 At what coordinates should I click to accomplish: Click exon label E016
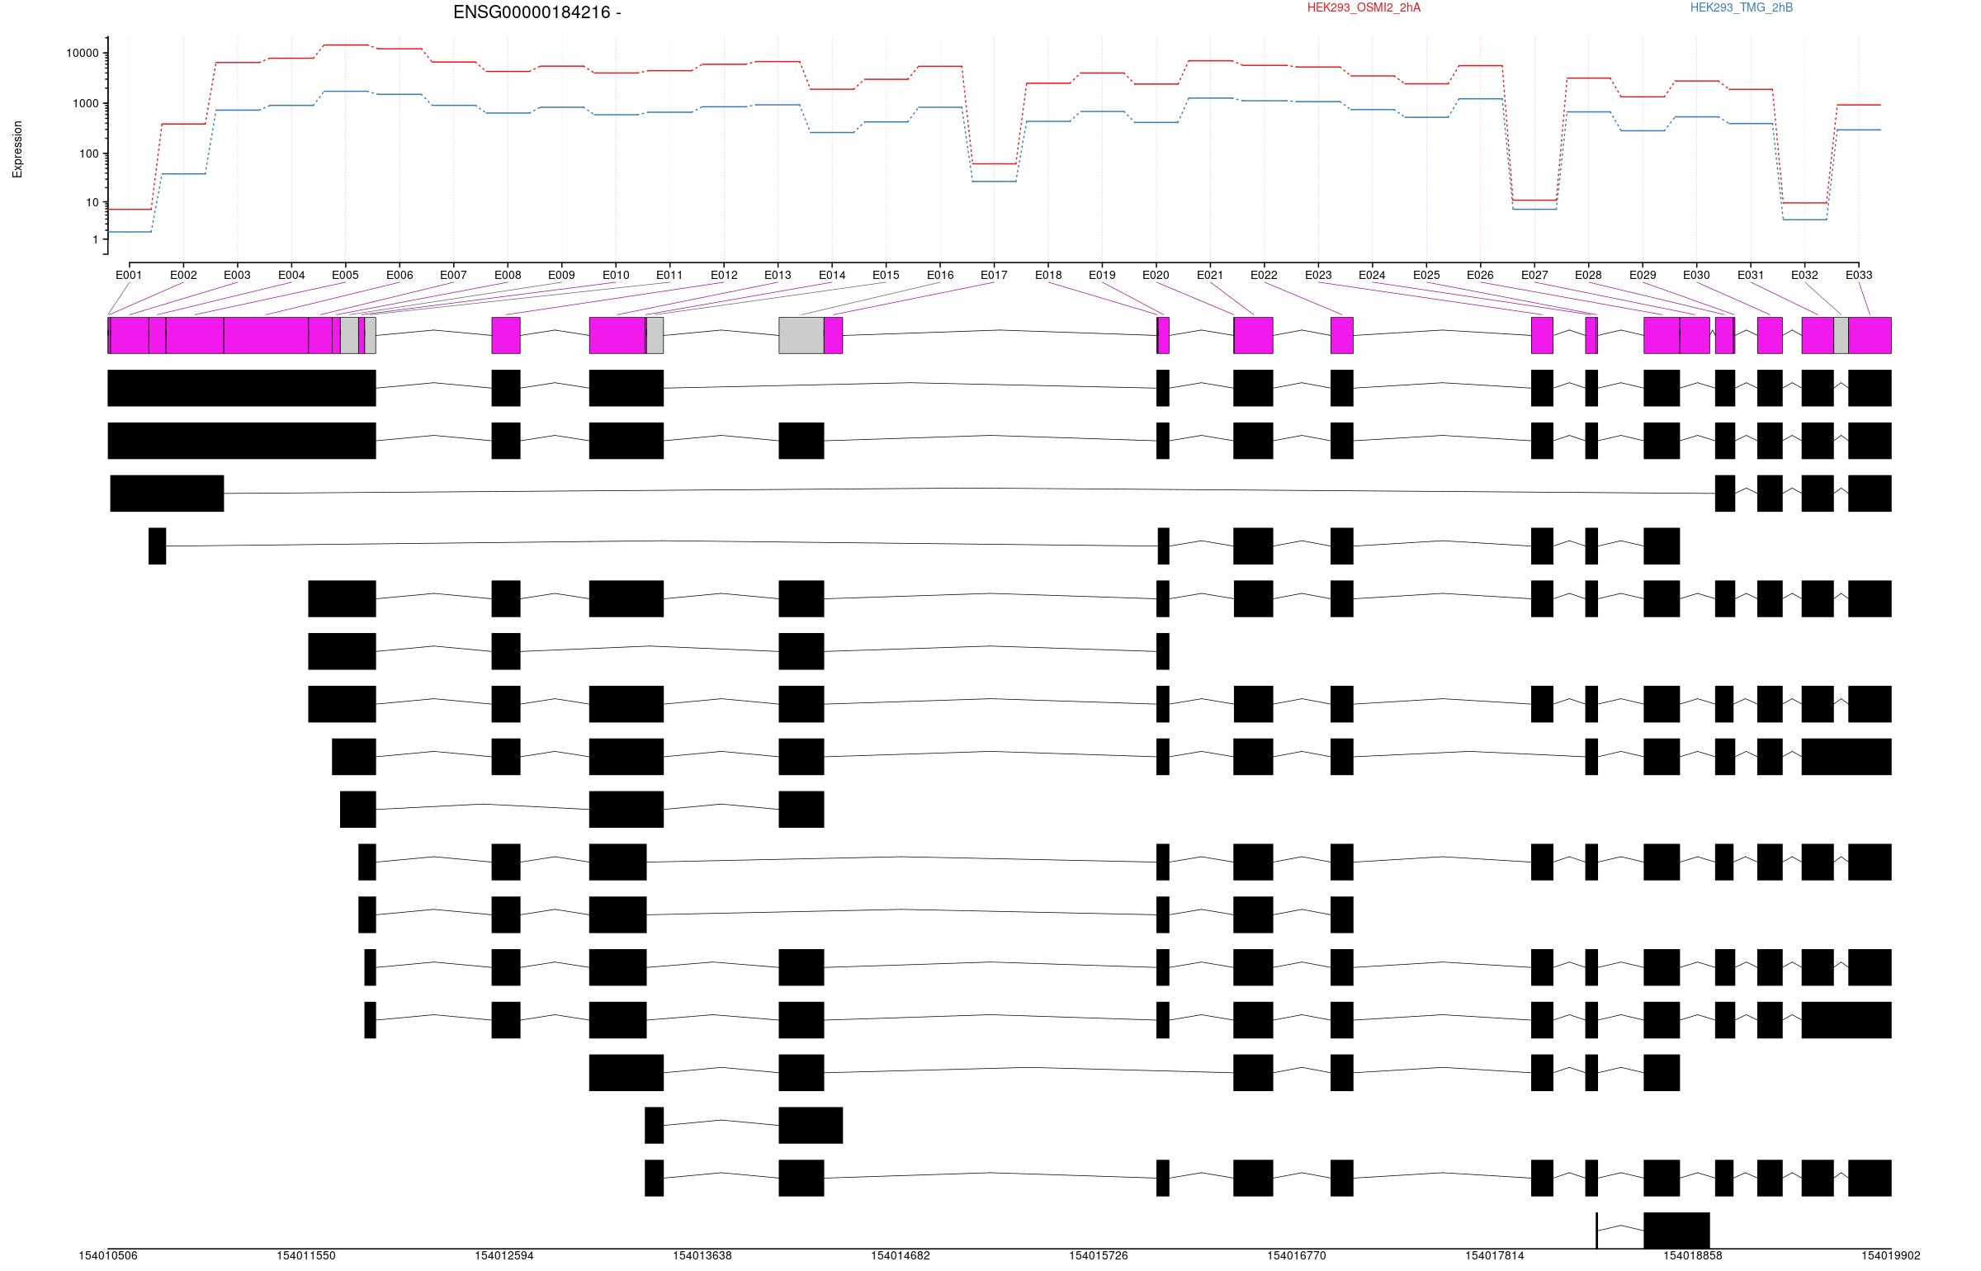940,275
